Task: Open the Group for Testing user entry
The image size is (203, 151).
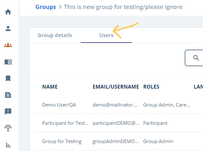Action: tap(62, 141)
